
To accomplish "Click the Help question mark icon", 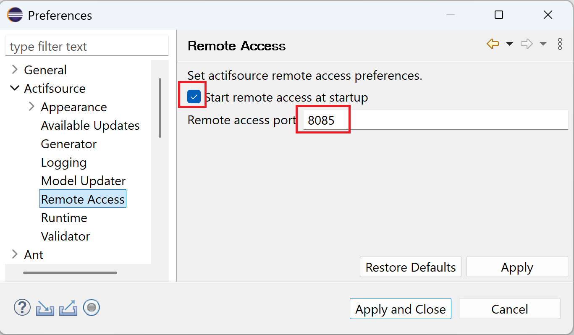I will click(22, 308).
